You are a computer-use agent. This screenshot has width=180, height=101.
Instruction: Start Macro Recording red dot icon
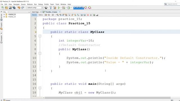point(88,15)
